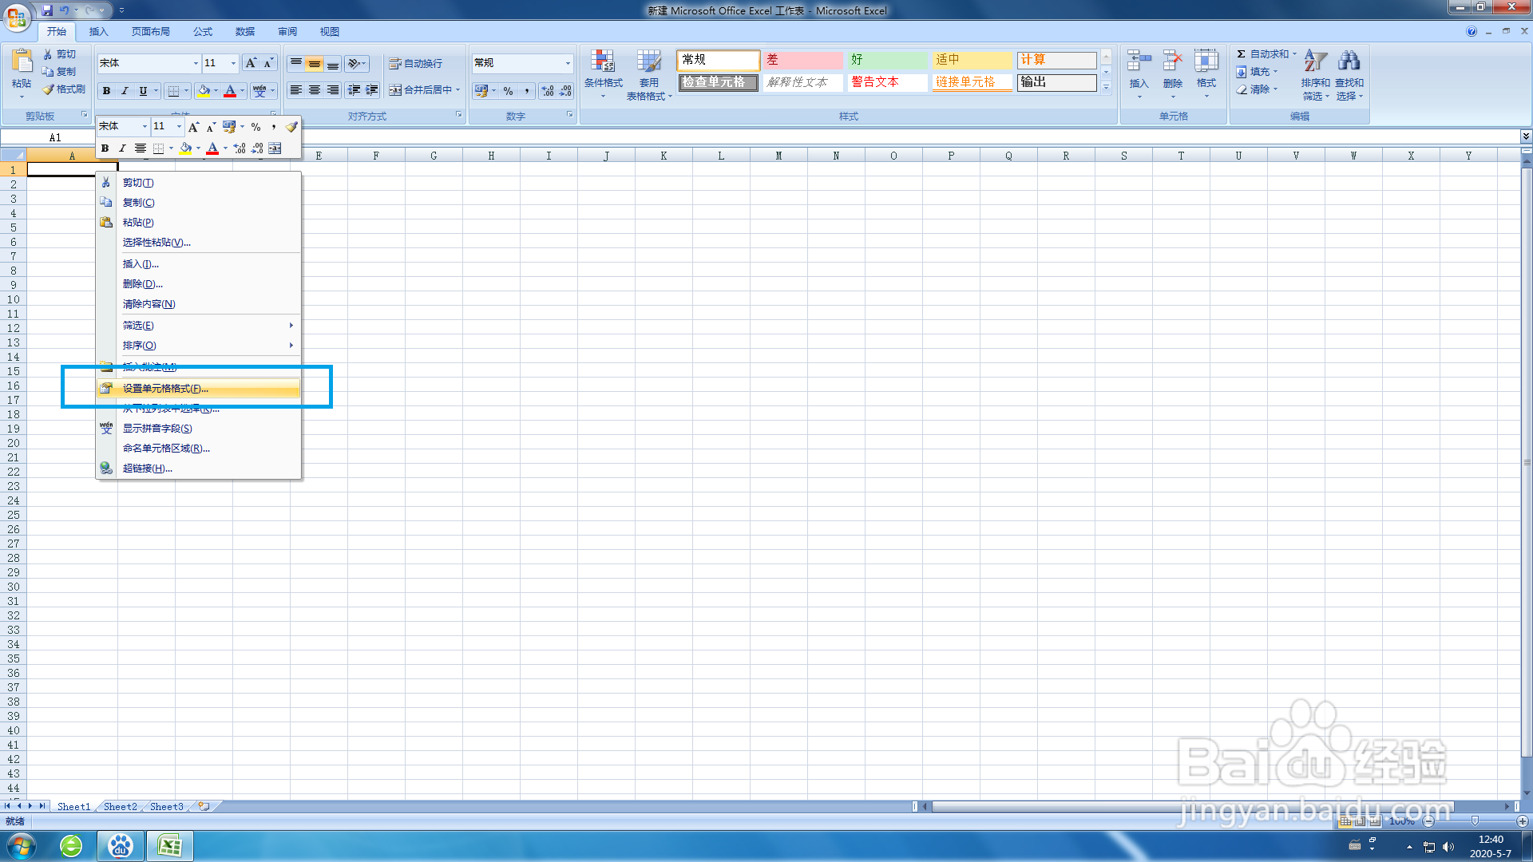Toggle Italic in the ribbon font group

click(x=125, y=91)
